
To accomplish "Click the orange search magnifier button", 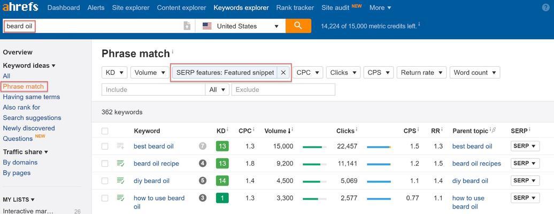I will 298,26.
